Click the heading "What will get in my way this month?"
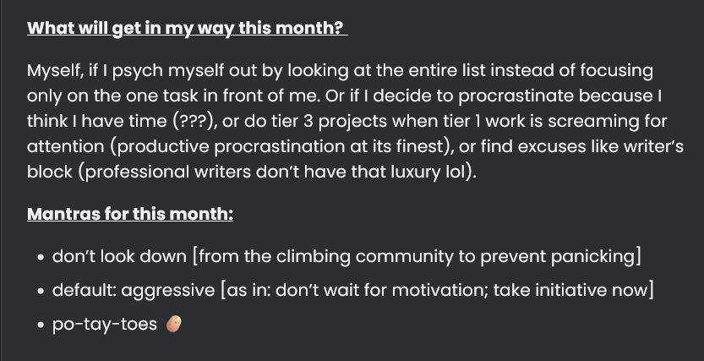Screen dimensions: 704x361 (188, 28)
